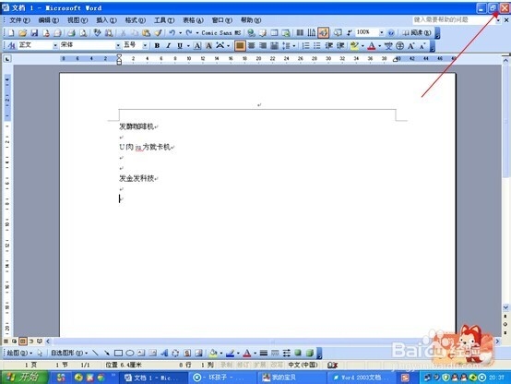Open the 自选图形 AutoShapes menu
511x384 pixels.
(x=69, y=353)
